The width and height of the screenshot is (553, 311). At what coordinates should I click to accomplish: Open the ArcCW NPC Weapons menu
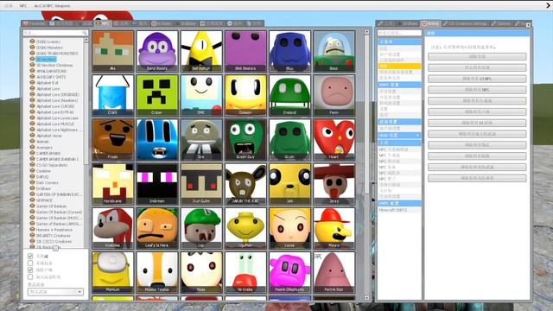coord(52,6)
